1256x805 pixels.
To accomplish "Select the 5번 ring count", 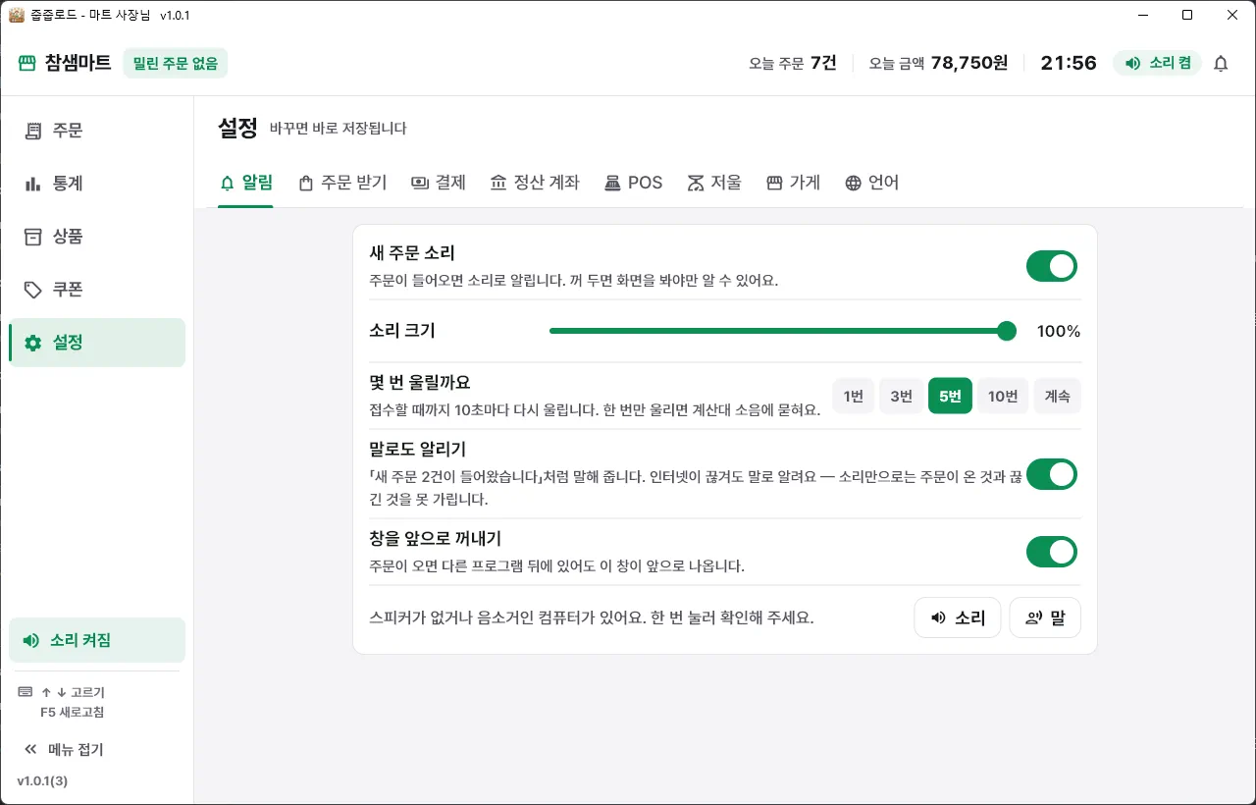I will 950,397.
